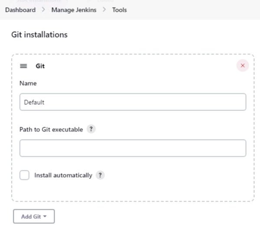Image resolution: width=260 pixels, height=228 pixels.
Task: Click the Name field label
Action: point(28,83)
